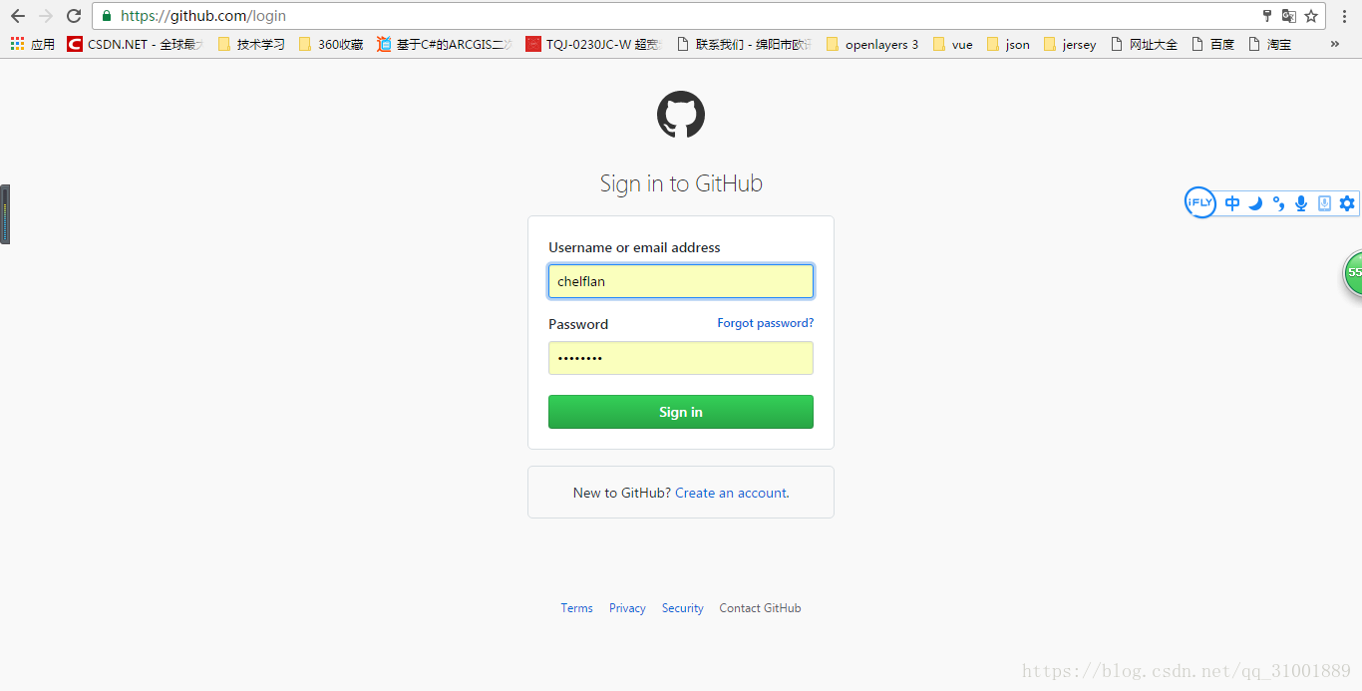
Task: Open the 网址大全 bookmark
Action: [1144, 44]
